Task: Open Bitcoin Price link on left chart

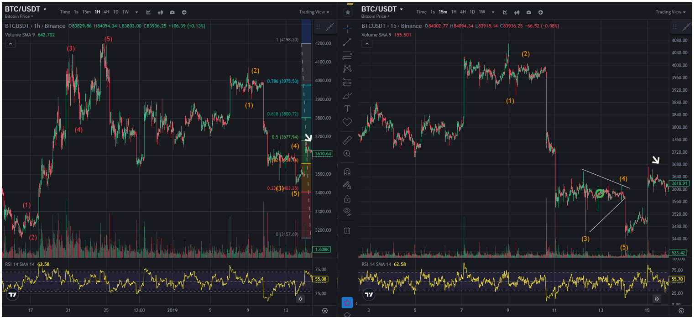Action: [x=18, y=16]
